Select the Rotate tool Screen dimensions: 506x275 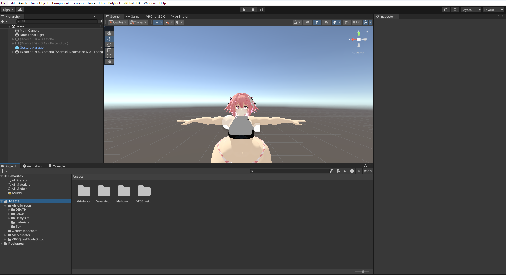[x=109, y=45]
